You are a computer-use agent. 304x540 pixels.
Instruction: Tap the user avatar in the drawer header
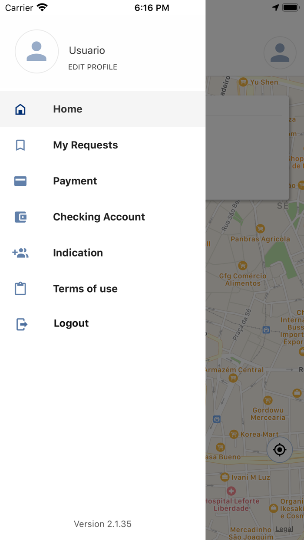[37, 52]
